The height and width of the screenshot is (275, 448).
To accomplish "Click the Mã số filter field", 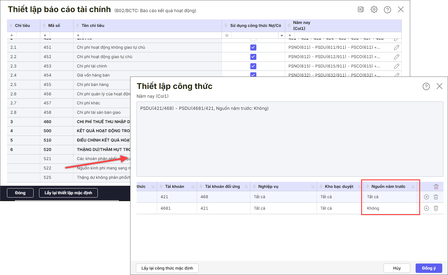I will pyautogui.click(x=61, y=36).
